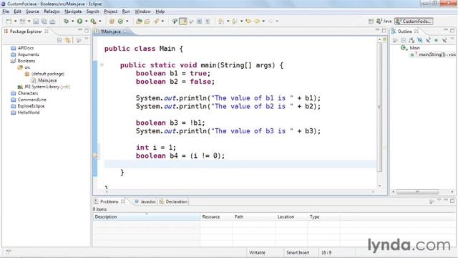Open the New file dropdown arrow
The width and height of the screenshot is (458, 258).
pyautogui.click(x=15, y=21)
